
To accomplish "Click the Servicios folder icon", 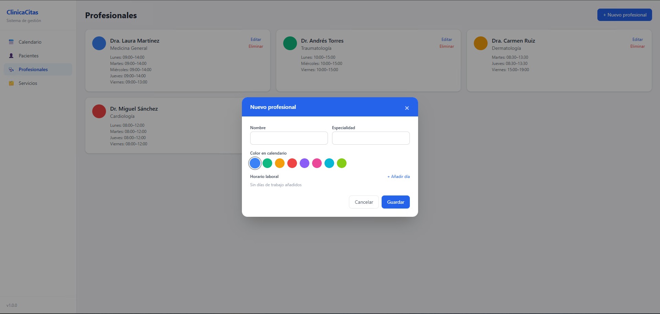I will click(11, 83).
